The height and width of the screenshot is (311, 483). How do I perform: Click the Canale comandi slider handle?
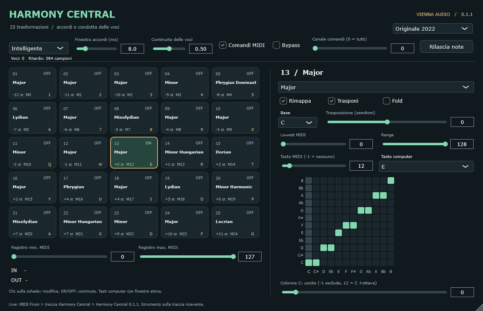point(315,48)
